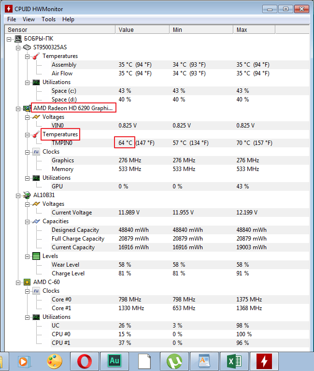Collapse the БОБРЫ-ПК root node
The width and height of the screenshot is (314, 371).
click(9, 39)
